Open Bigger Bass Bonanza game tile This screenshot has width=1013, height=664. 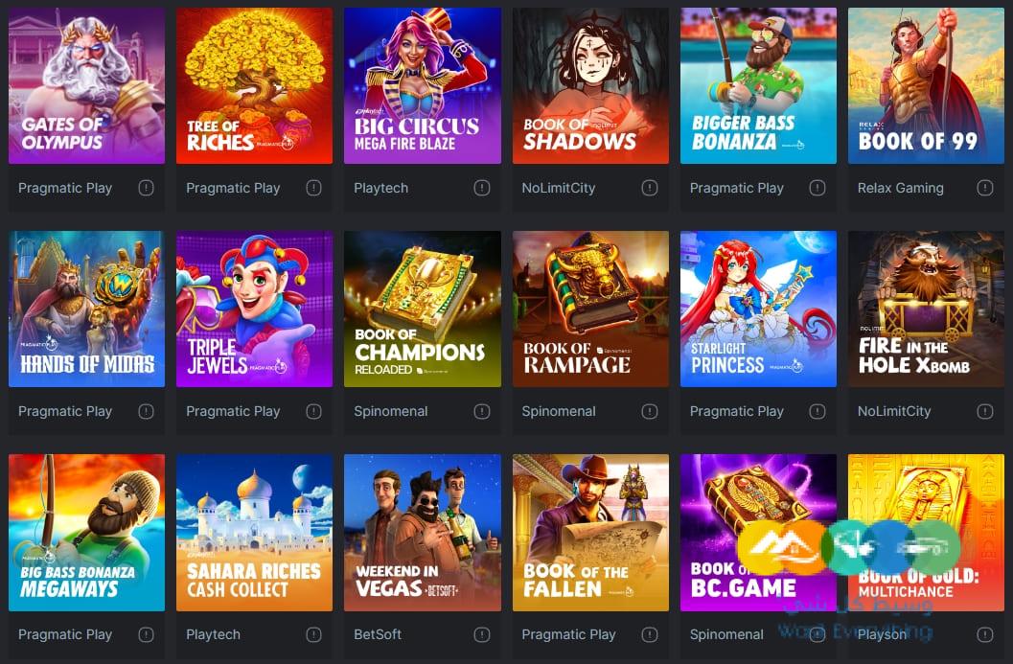(758, 85)
